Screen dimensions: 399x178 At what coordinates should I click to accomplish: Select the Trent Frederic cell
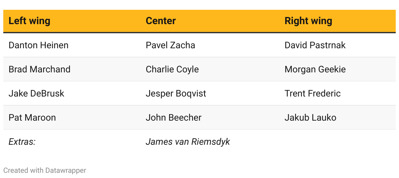click(313, 93)
